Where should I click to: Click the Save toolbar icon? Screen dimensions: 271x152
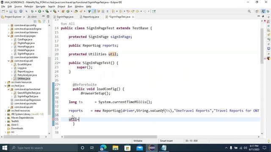coord(11,11)
